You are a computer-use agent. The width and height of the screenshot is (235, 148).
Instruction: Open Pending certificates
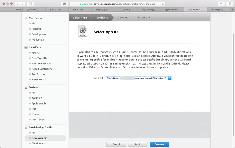(x=36, y=29)
